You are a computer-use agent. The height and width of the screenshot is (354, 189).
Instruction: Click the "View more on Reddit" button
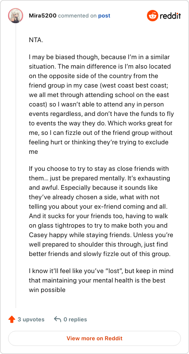pyautogui.click(x=94, y=338)
